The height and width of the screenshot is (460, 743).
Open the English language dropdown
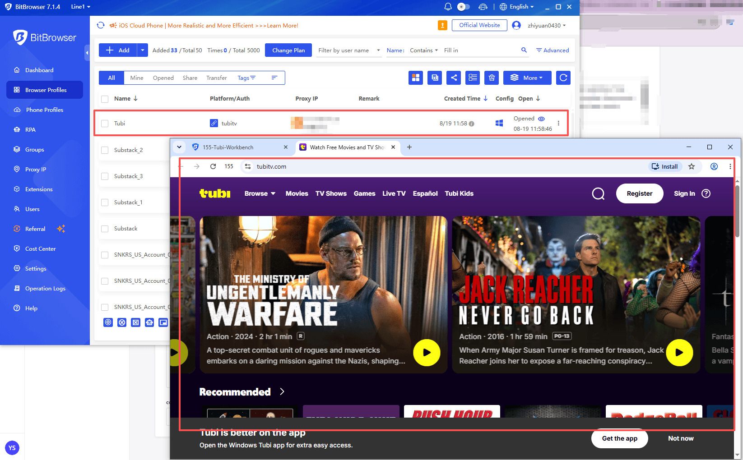pyautogui.click(x=517, y=7)
